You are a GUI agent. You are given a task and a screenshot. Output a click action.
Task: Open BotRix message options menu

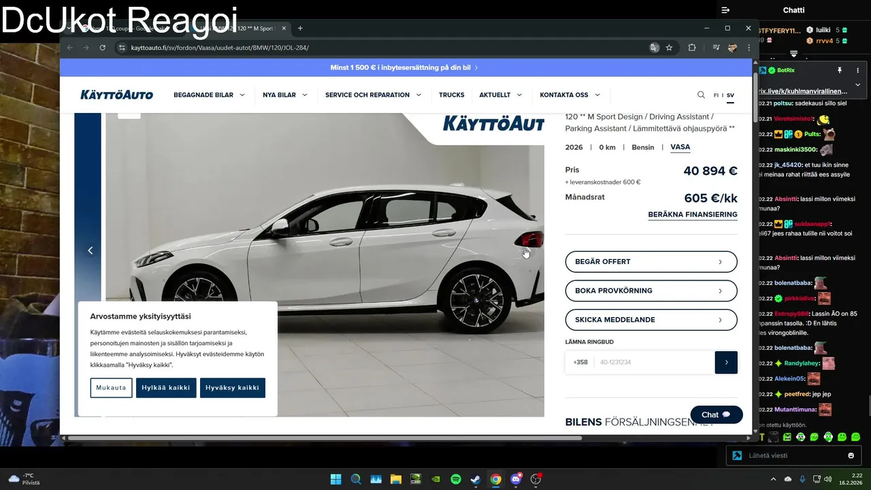[857, 70]
